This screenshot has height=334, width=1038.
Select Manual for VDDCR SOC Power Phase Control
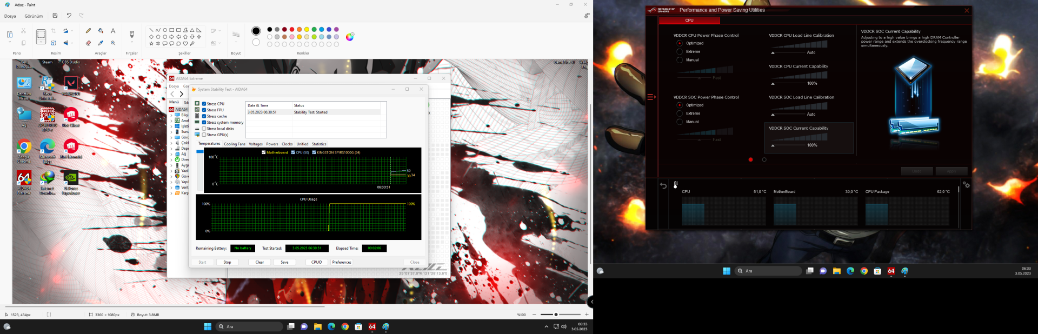[x=680, y=122]
